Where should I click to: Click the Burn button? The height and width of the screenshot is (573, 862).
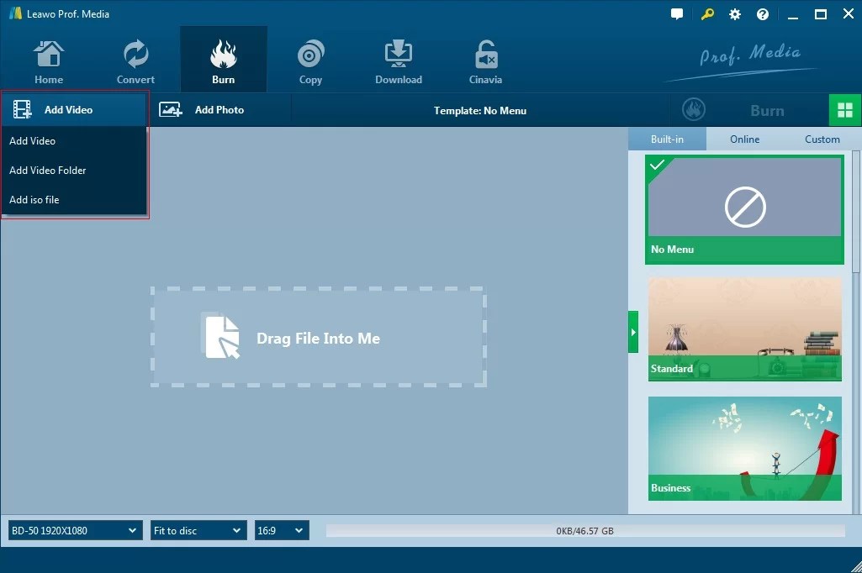coord(766,110)
